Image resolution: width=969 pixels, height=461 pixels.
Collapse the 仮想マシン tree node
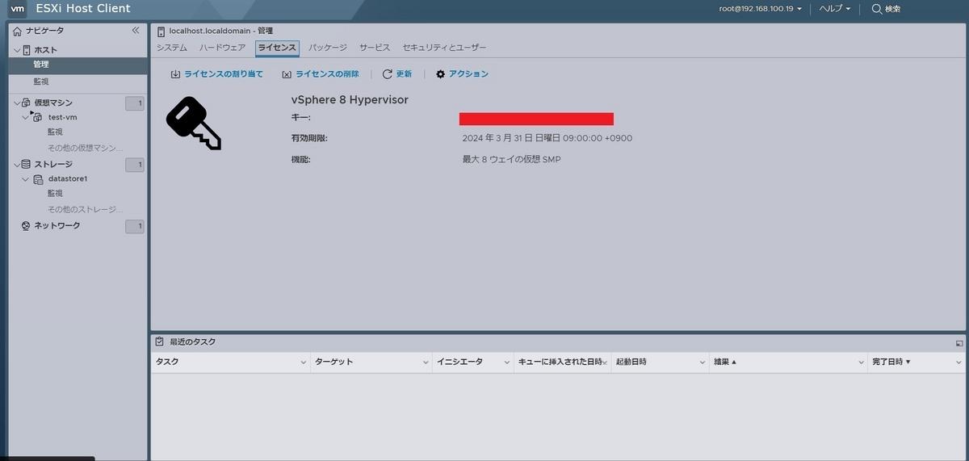16,103
